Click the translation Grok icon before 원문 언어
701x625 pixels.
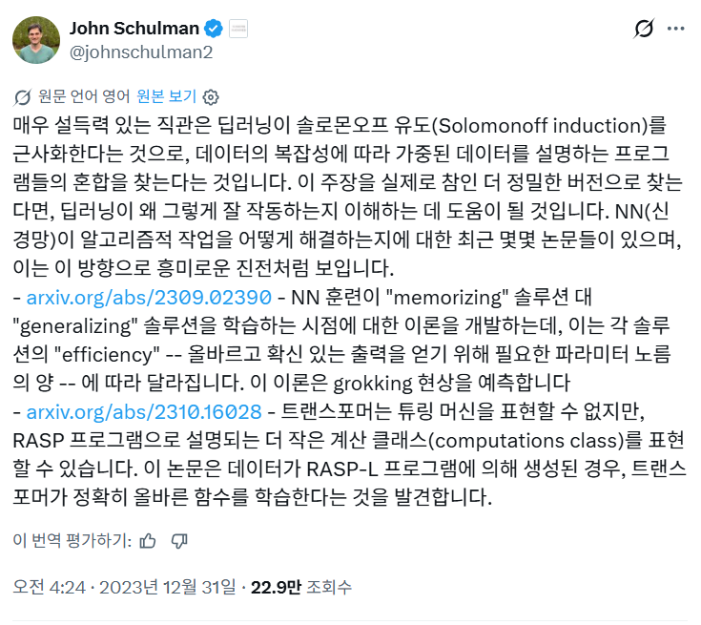tap(24, 96)
